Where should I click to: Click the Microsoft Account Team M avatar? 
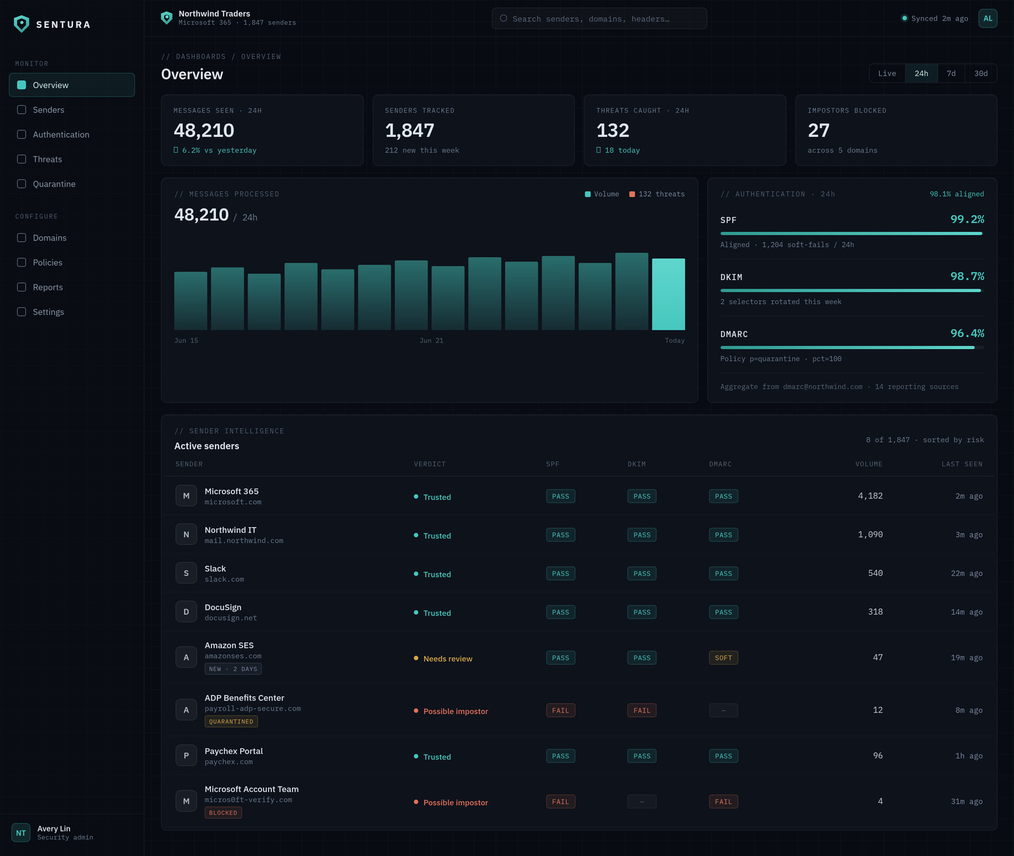(186, 802)
